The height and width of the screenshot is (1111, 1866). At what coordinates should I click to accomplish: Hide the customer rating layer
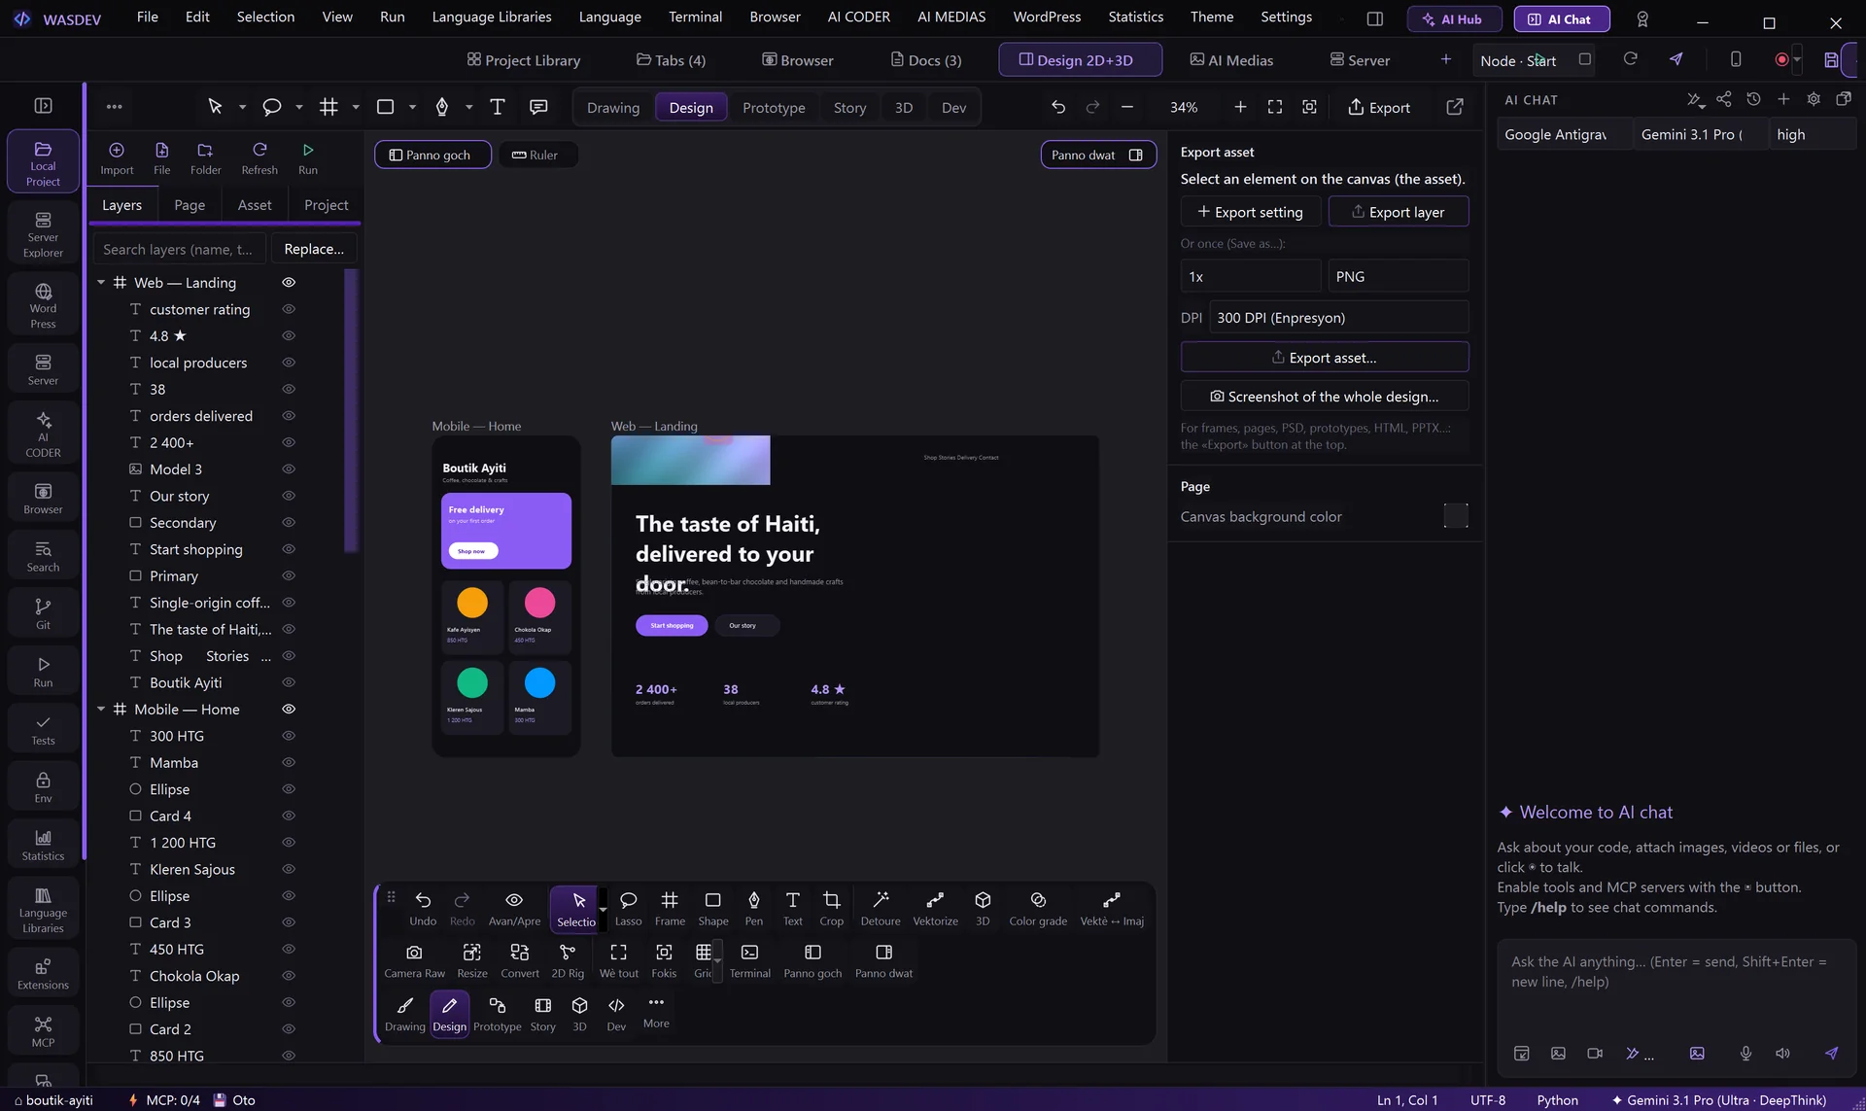[x=289, y=309]
